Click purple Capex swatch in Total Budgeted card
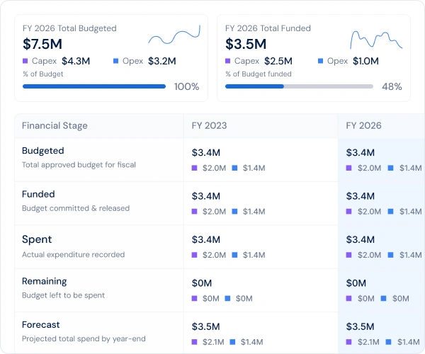425x354 pixels. (25, 61)
